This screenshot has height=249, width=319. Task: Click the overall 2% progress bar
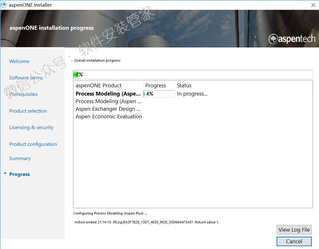click(193, 74)
